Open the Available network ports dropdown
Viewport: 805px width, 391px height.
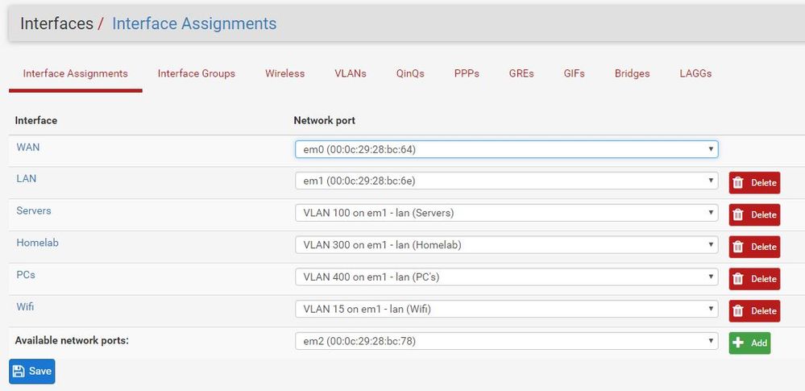[506, 341]
